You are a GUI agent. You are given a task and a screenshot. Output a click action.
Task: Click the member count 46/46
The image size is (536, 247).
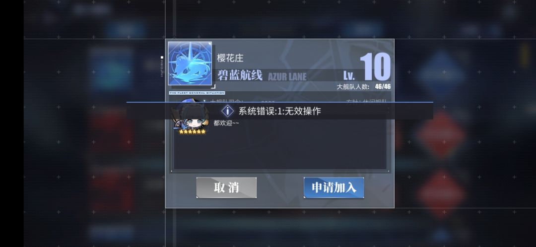pos(383,86)
